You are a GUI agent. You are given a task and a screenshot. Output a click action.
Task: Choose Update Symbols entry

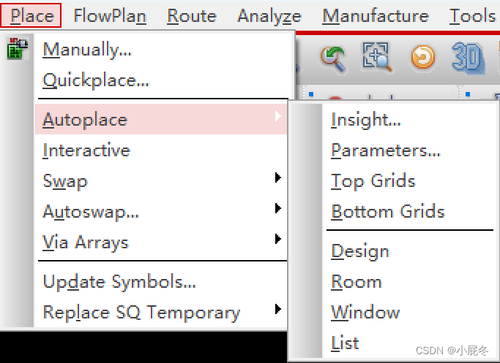119,282
